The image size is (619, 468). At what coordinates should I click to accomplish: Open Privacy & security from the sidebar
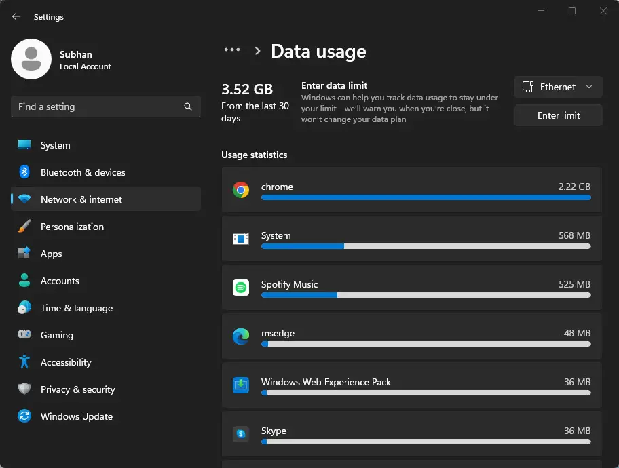(x=79, y=389)
